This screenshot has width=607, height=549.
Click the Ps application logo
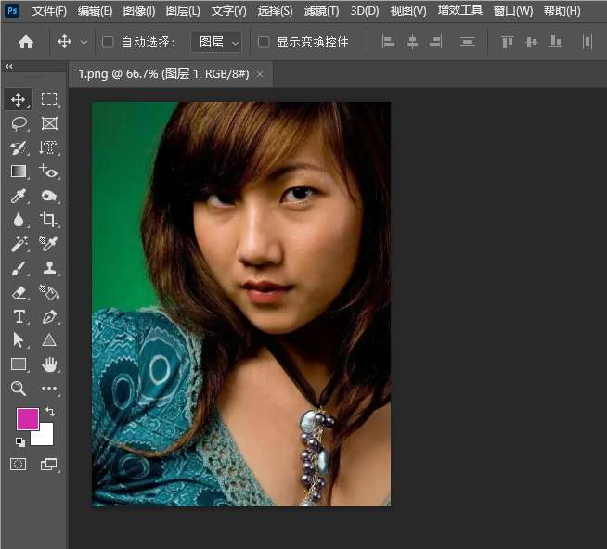[12, 10]
